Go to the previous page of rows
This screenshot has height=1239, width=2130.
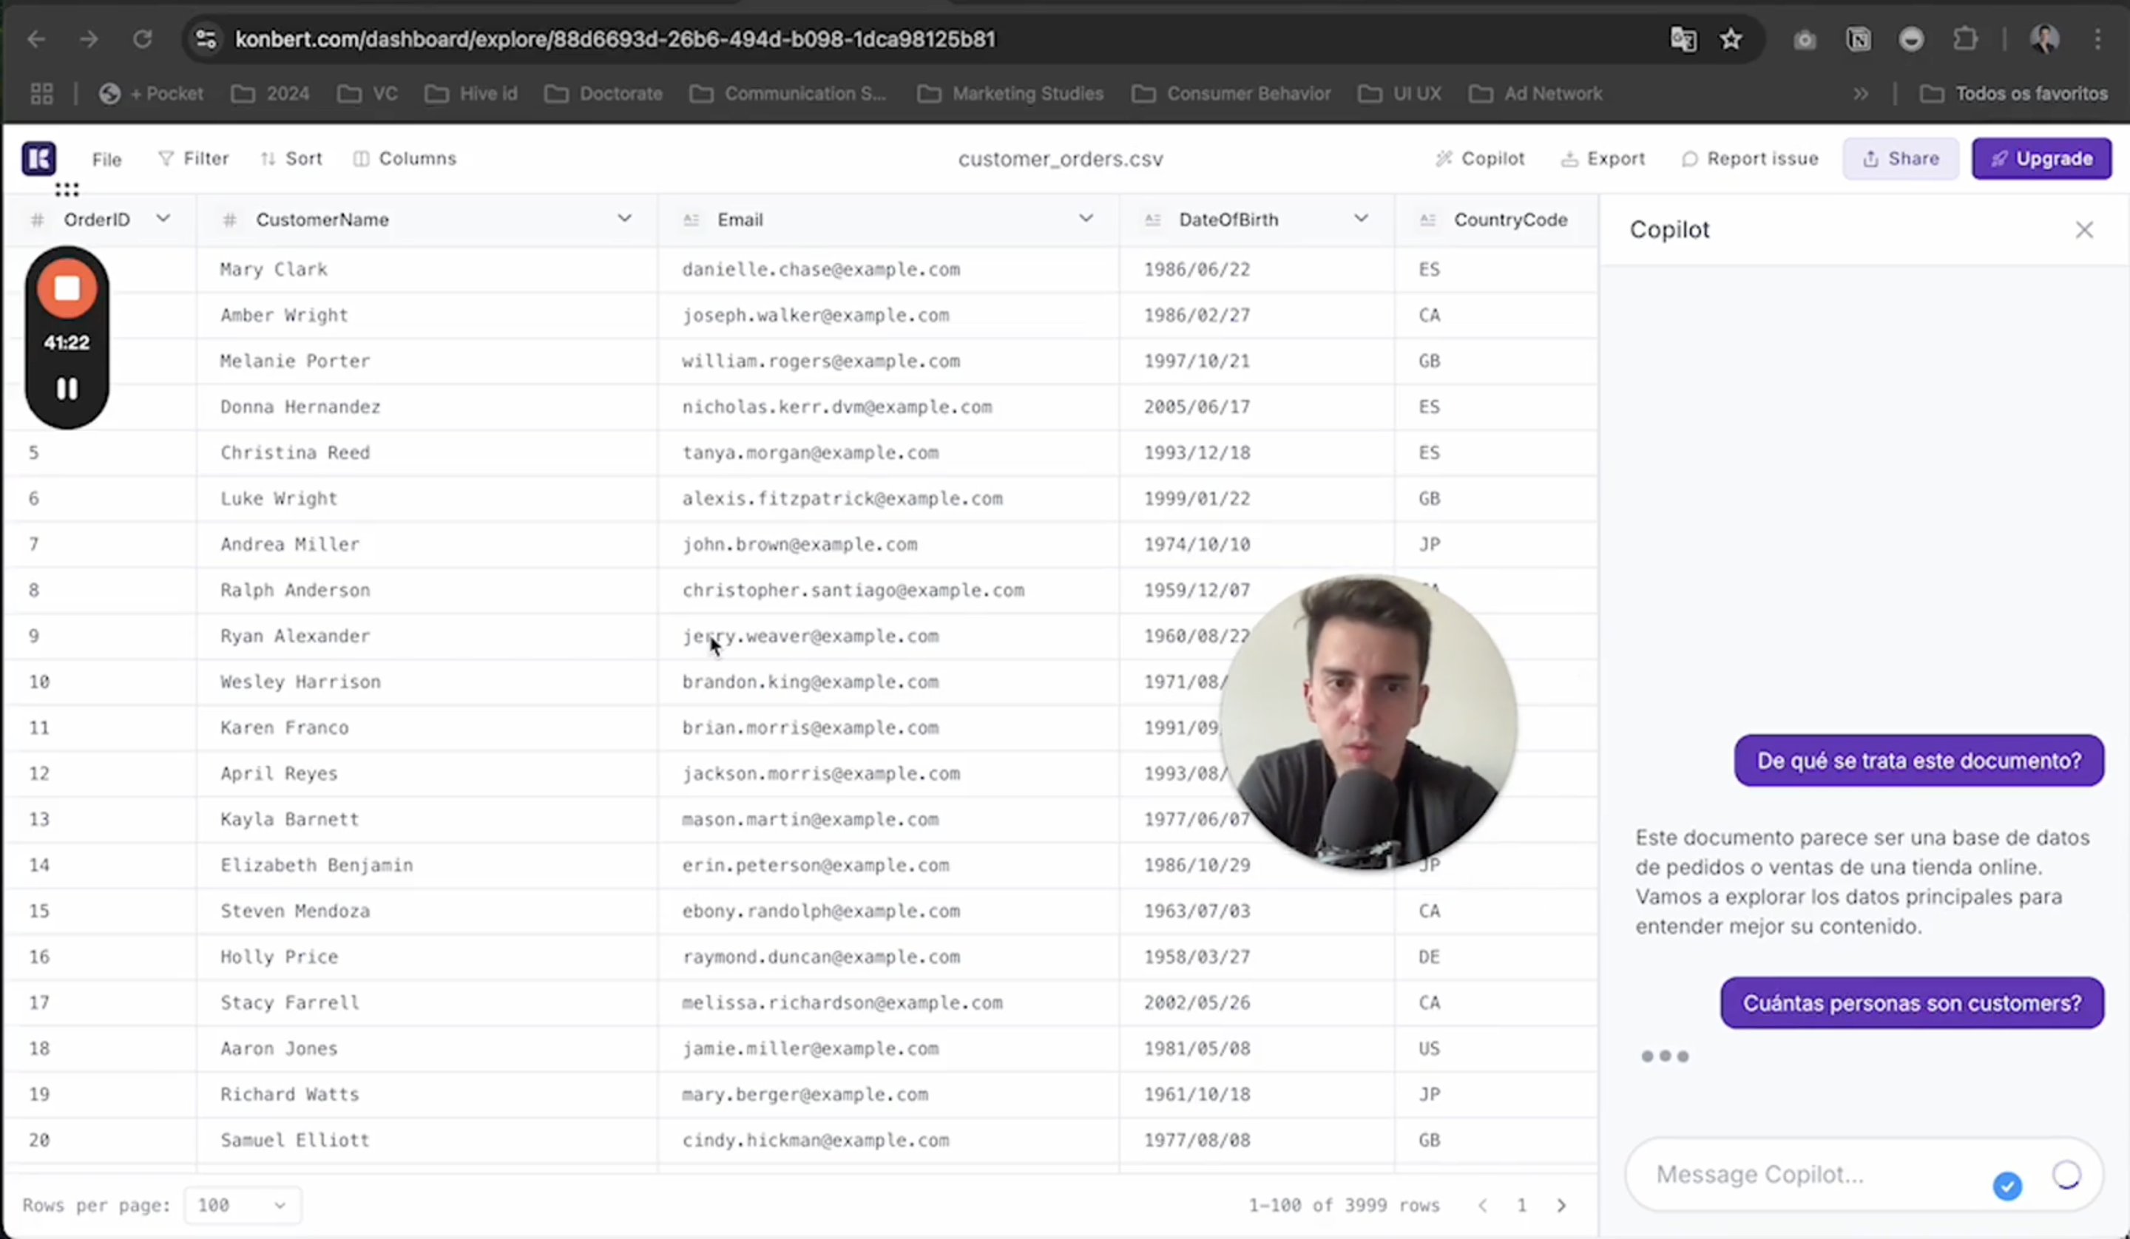1481,1205
